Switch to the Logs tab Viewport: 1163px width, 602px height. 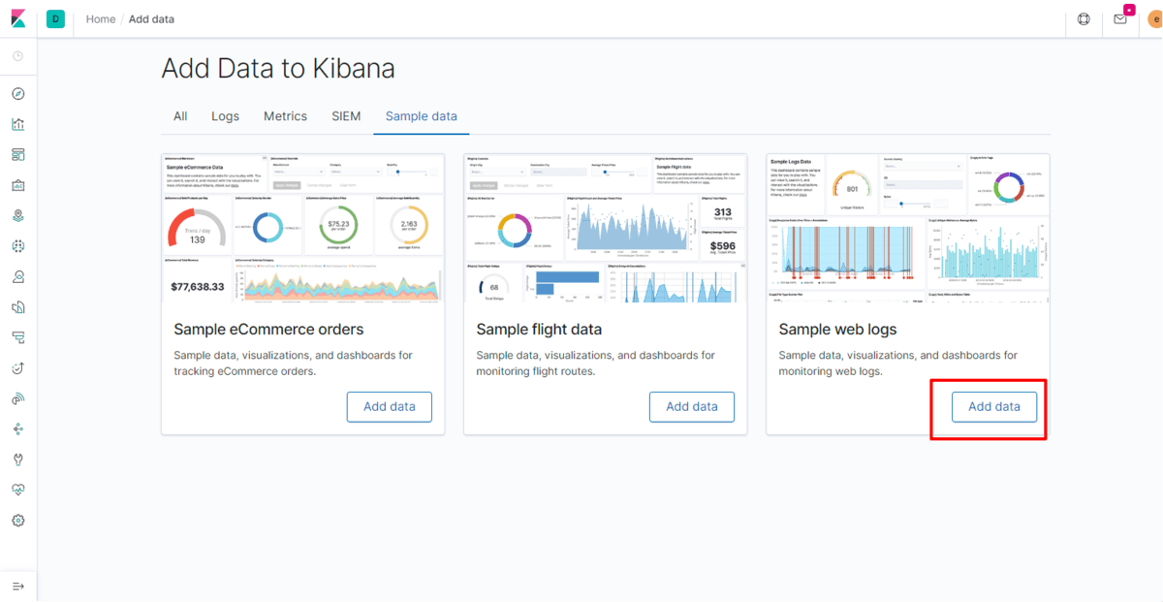(x=225, y=116)
